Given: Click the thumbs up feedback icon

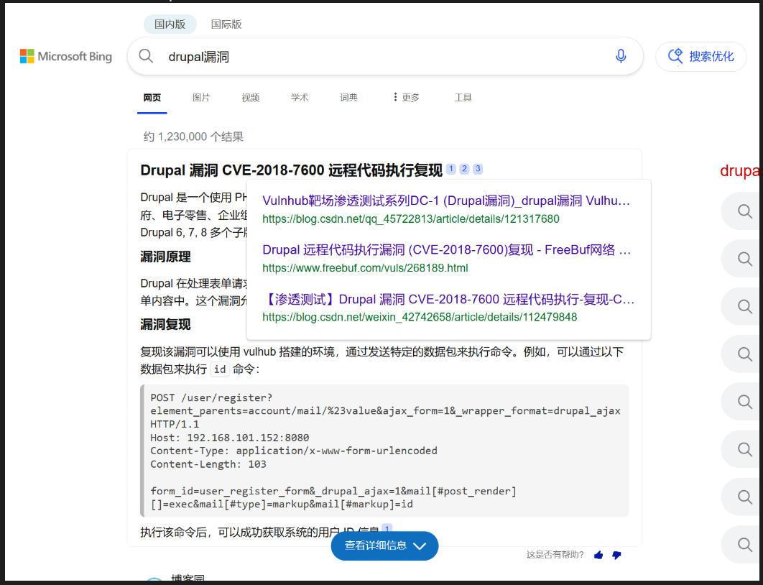Looking at the screenshot, I should tap(598, 555).
